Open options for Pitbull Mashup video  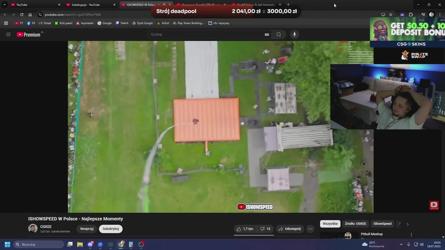tap(411, 235)
